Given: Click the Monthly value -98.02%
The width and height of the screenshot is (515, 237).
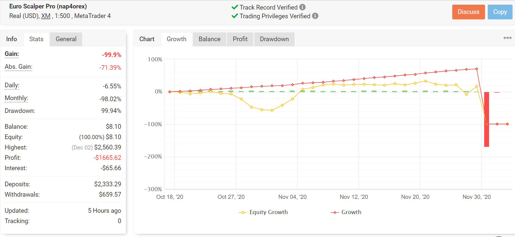Looking at the screenshot, I should (x=110, y=99).
